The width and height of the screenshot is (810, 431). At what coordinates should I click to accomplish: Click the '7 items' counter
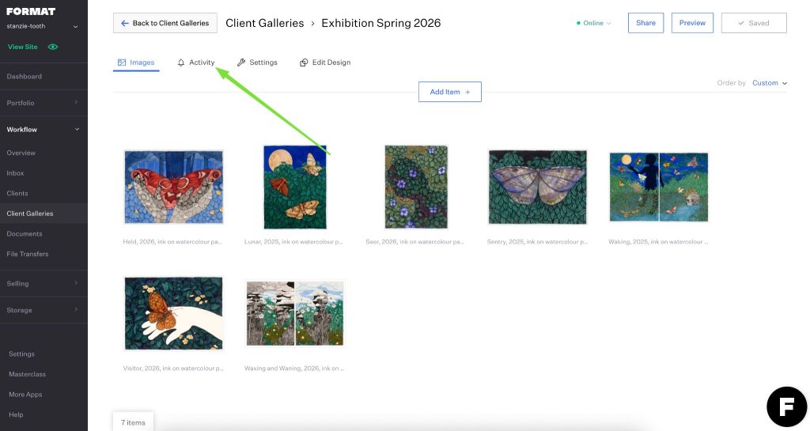pos(133,422)
